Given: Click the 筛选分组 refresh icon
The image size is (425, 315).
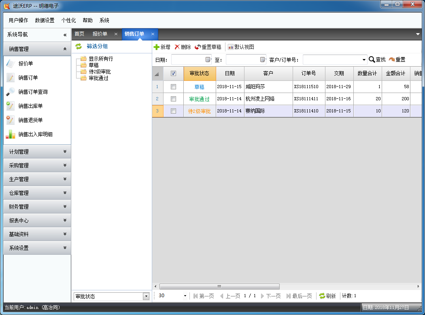Looking at the screenshot, I should (x=79, y=47).
